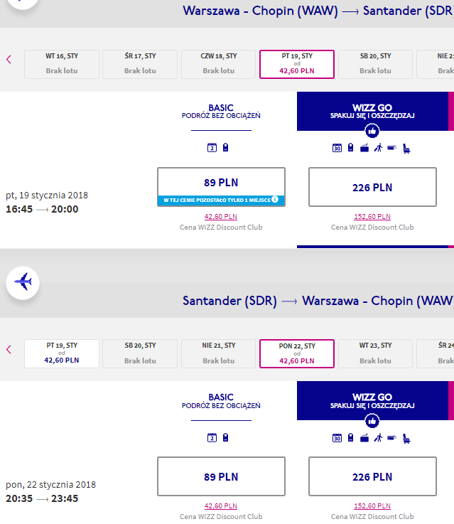Choose outbound WIZZ GO fare 226 PLN

[372, 187]
